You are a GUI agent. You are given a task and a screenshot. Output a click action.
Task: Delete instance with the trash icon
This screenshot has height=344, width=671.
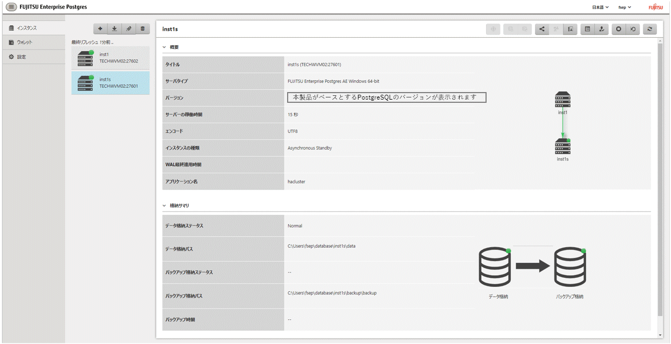142,29
